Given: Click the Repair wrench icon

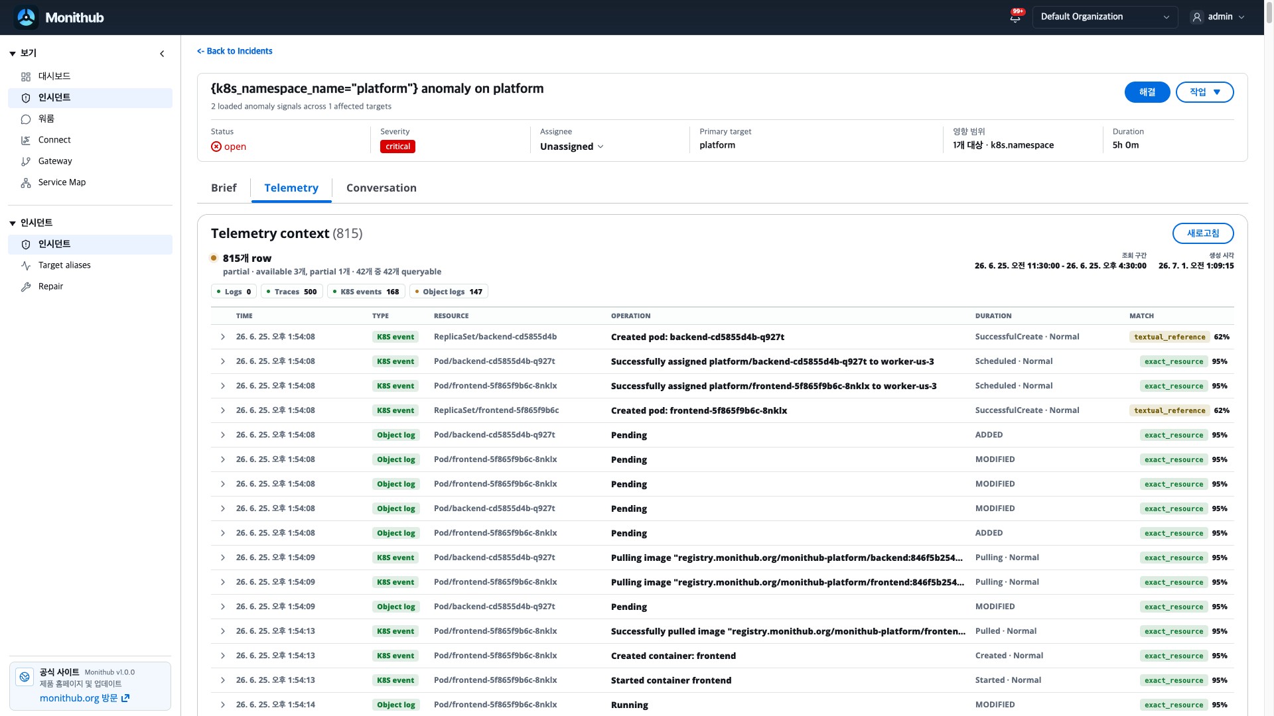Looking at the screenshot, I should 26,287.
